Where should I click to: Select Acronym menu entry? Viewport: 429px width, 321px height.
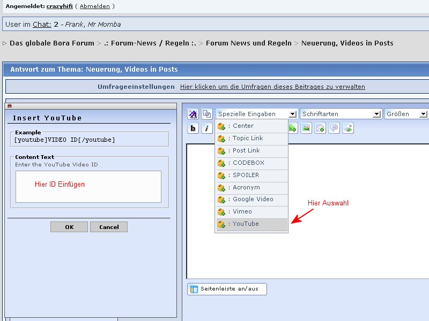coord(252,187)
